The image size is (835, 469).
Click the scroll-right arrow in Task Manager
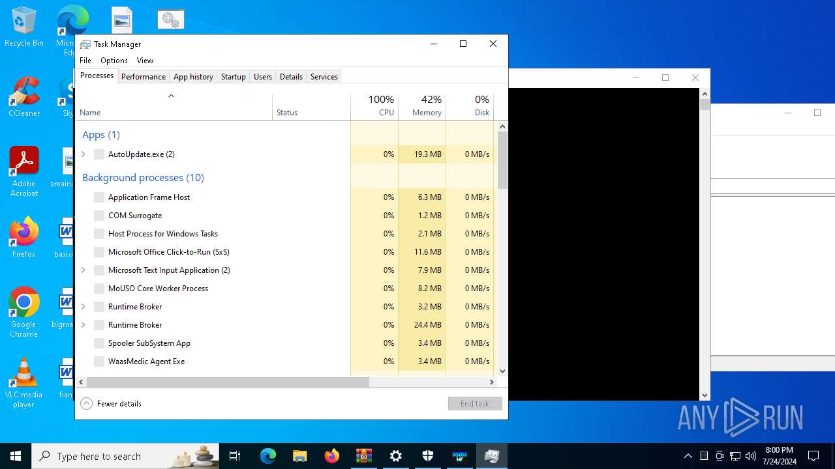tap(492, 382)
